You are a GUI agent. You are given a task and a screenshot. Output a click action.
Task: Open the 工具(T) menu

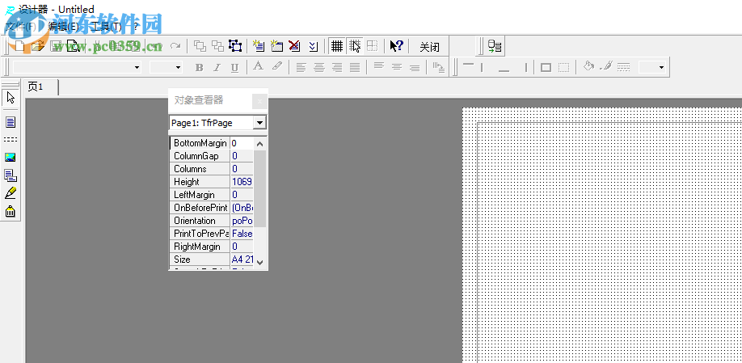pyautogui.click(x=106, y=26)
